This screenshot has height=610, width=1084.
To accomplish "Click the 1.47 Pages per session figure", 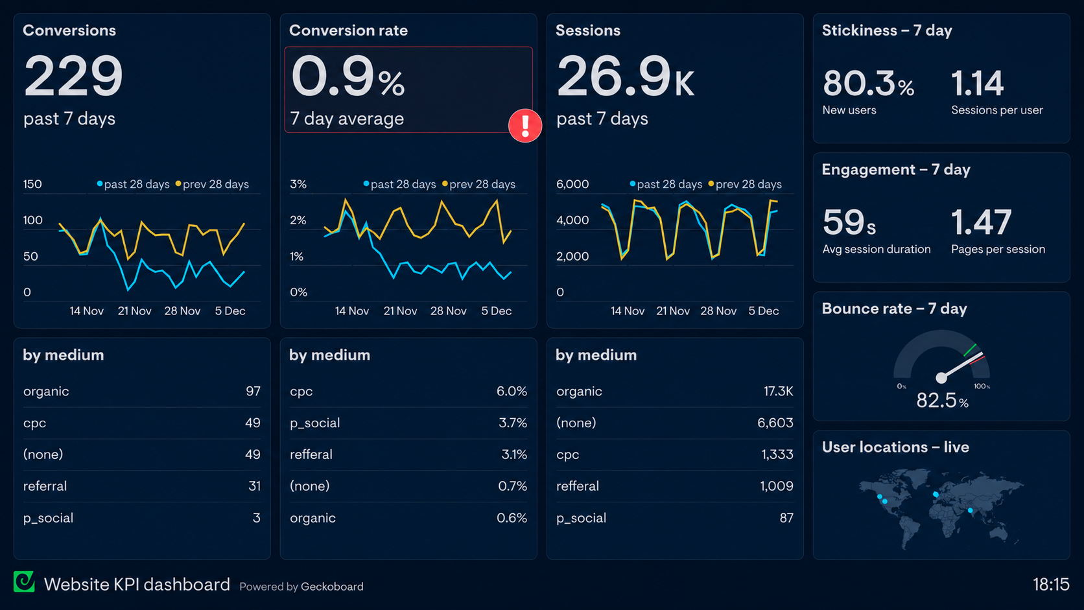I will [x=981, y=222].
